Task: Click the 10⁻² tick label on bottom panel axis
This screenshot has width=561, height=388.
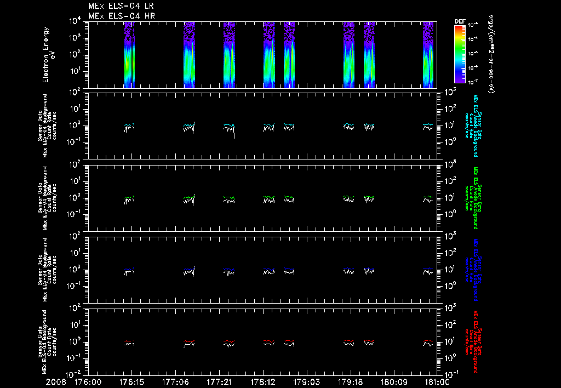Action: coord(74,375)
